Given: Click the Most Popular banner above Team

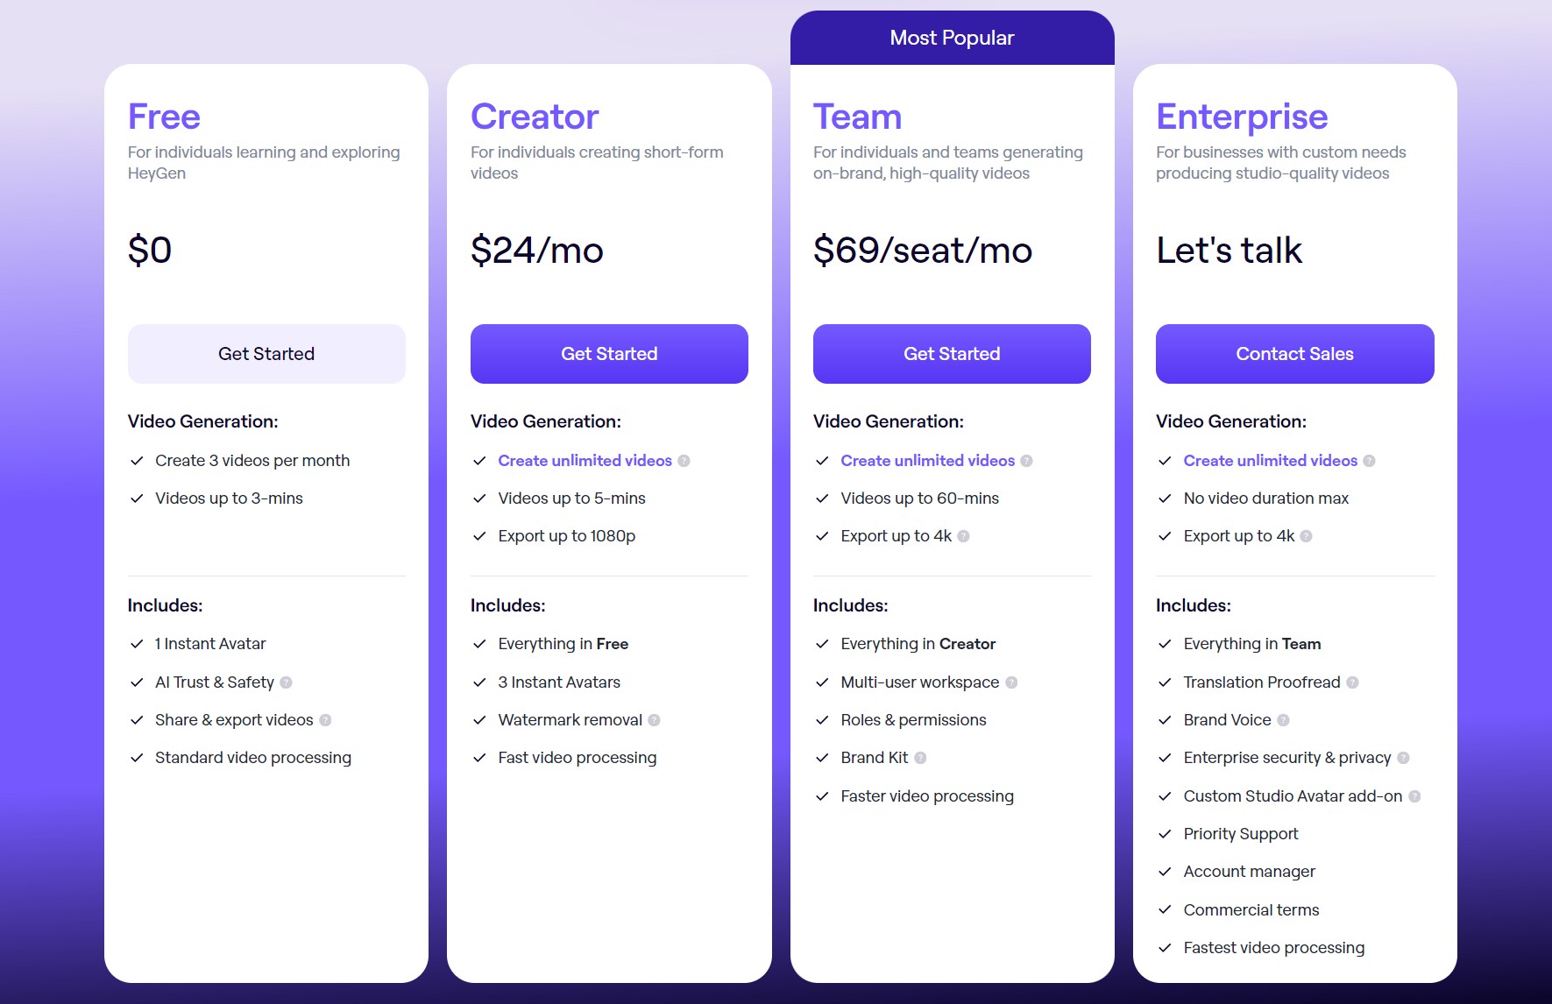Looking at the screenshot, I should coord(952,38).
